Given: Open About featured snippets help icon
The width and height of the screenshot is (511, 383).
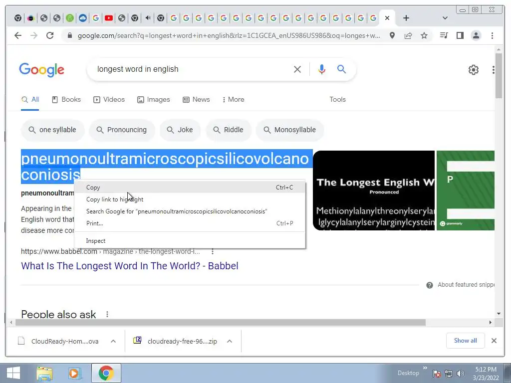Looking at the screenshot, I should 430,285.
